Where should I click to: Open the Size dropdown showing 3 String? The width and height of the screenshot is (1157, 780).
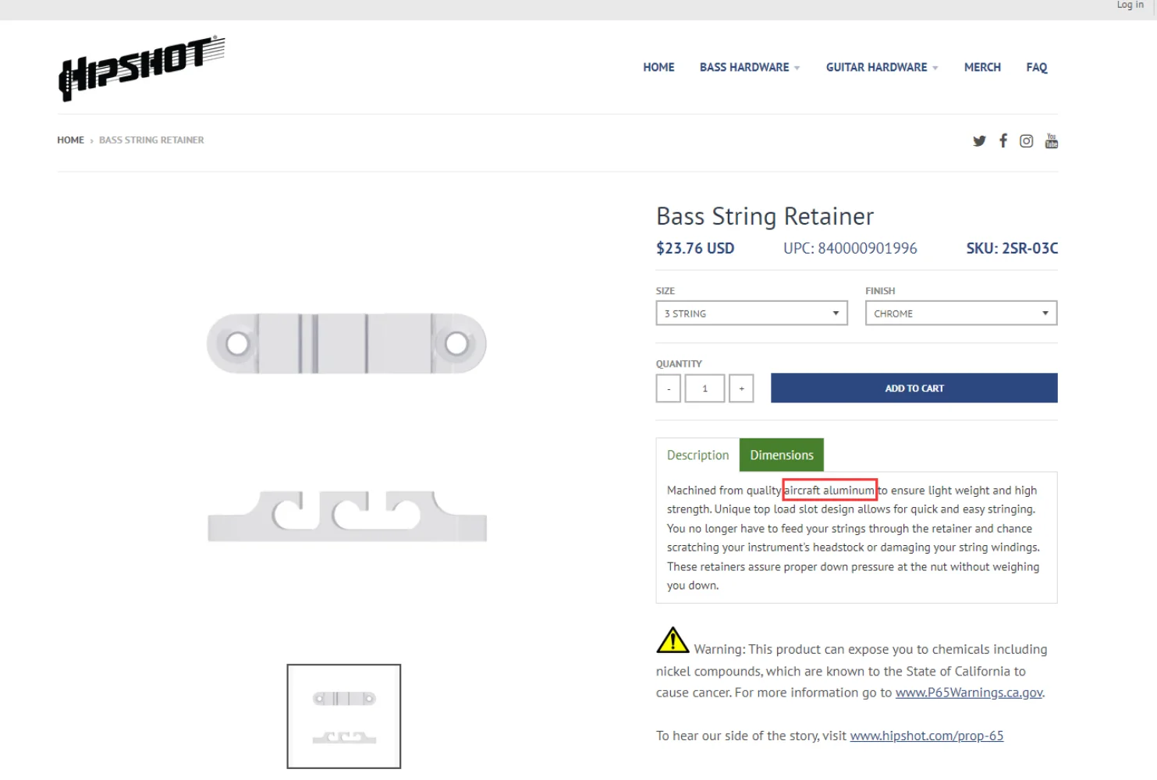(751, 314)
